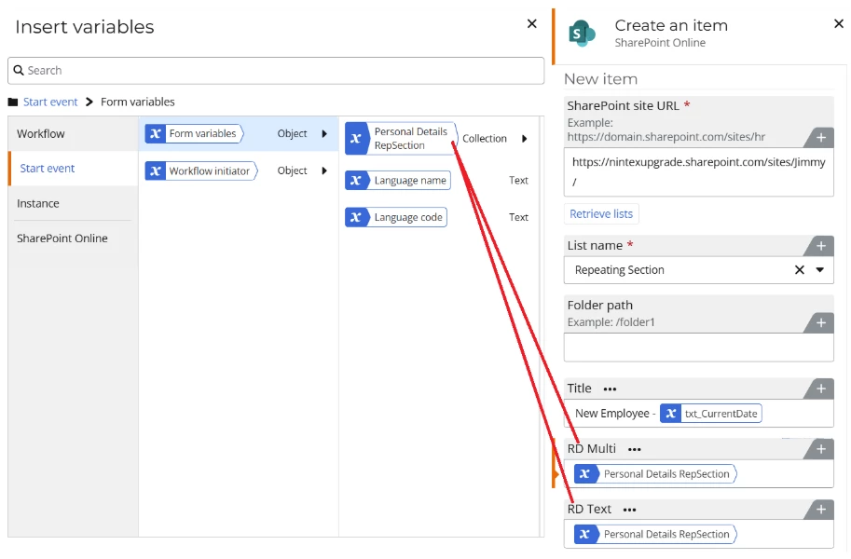Image resolution: width=851 pixels, height=559 pixels.
Task: Close the Insert variables panel
Action: tap(532, 23)
